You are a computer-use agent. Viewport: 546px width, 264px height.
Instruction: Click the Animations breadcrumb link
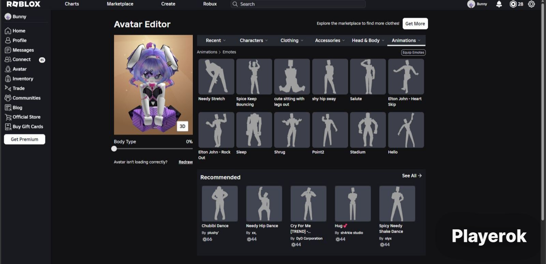[207, 52]
